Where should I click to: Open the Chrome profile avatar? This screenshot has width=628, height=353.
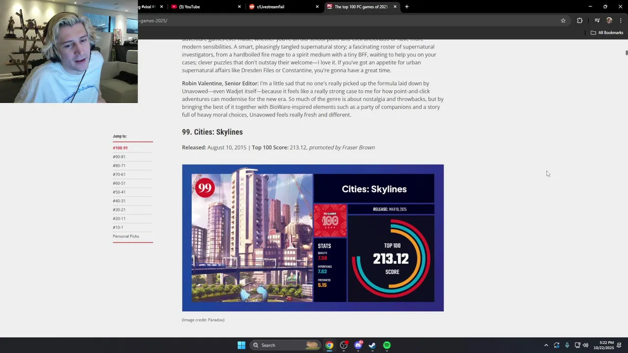[609, 21]
